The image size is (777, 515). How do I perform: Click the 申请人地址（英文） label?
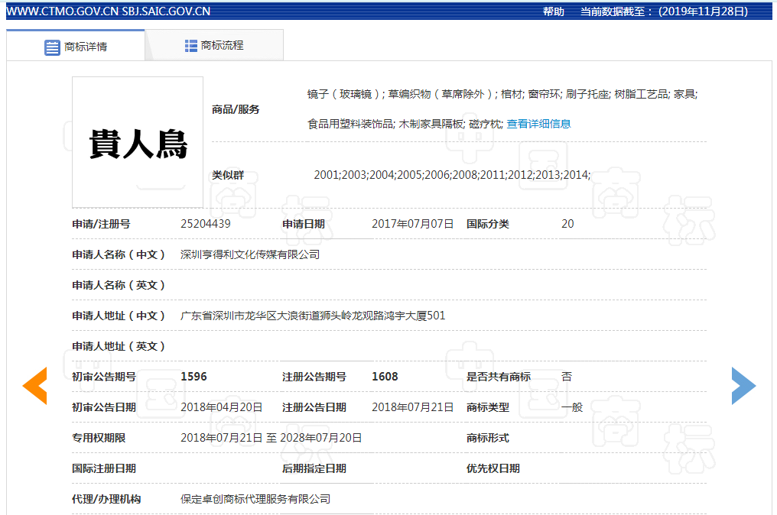(x=119, y=346)
